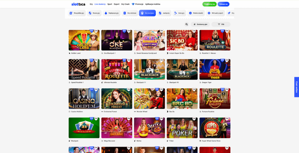
Task: Open the Jackpoty category
Action: pos(164,13)
